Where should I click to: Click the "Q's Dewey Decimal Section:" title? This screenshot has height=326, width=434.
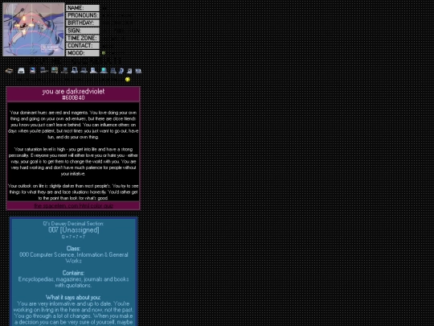click(x=73, y=224)
